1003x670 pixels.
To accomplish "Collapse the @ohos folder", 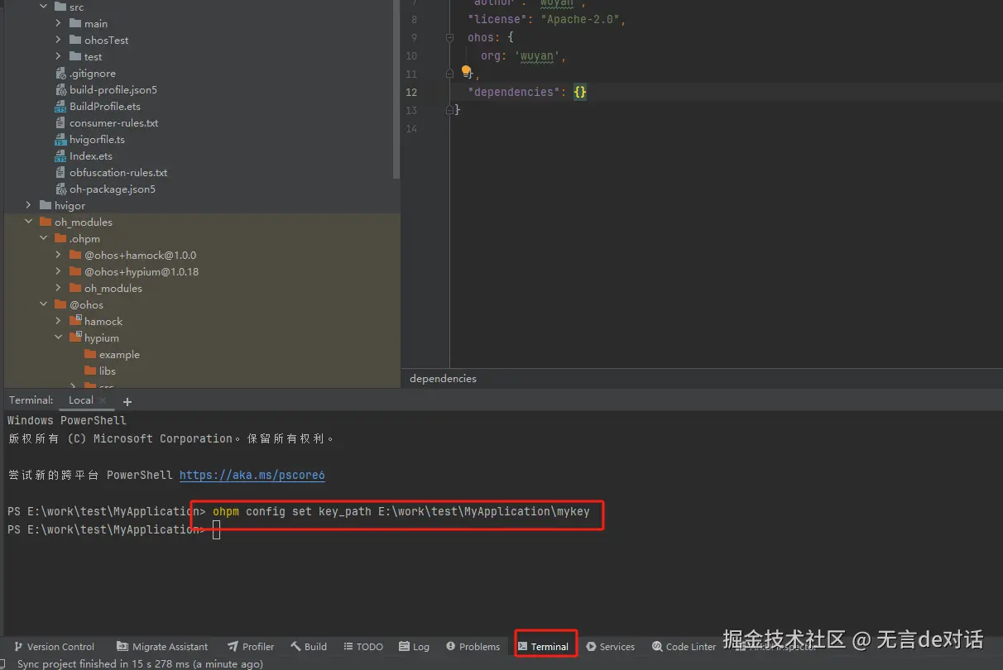I will point(43,304).
